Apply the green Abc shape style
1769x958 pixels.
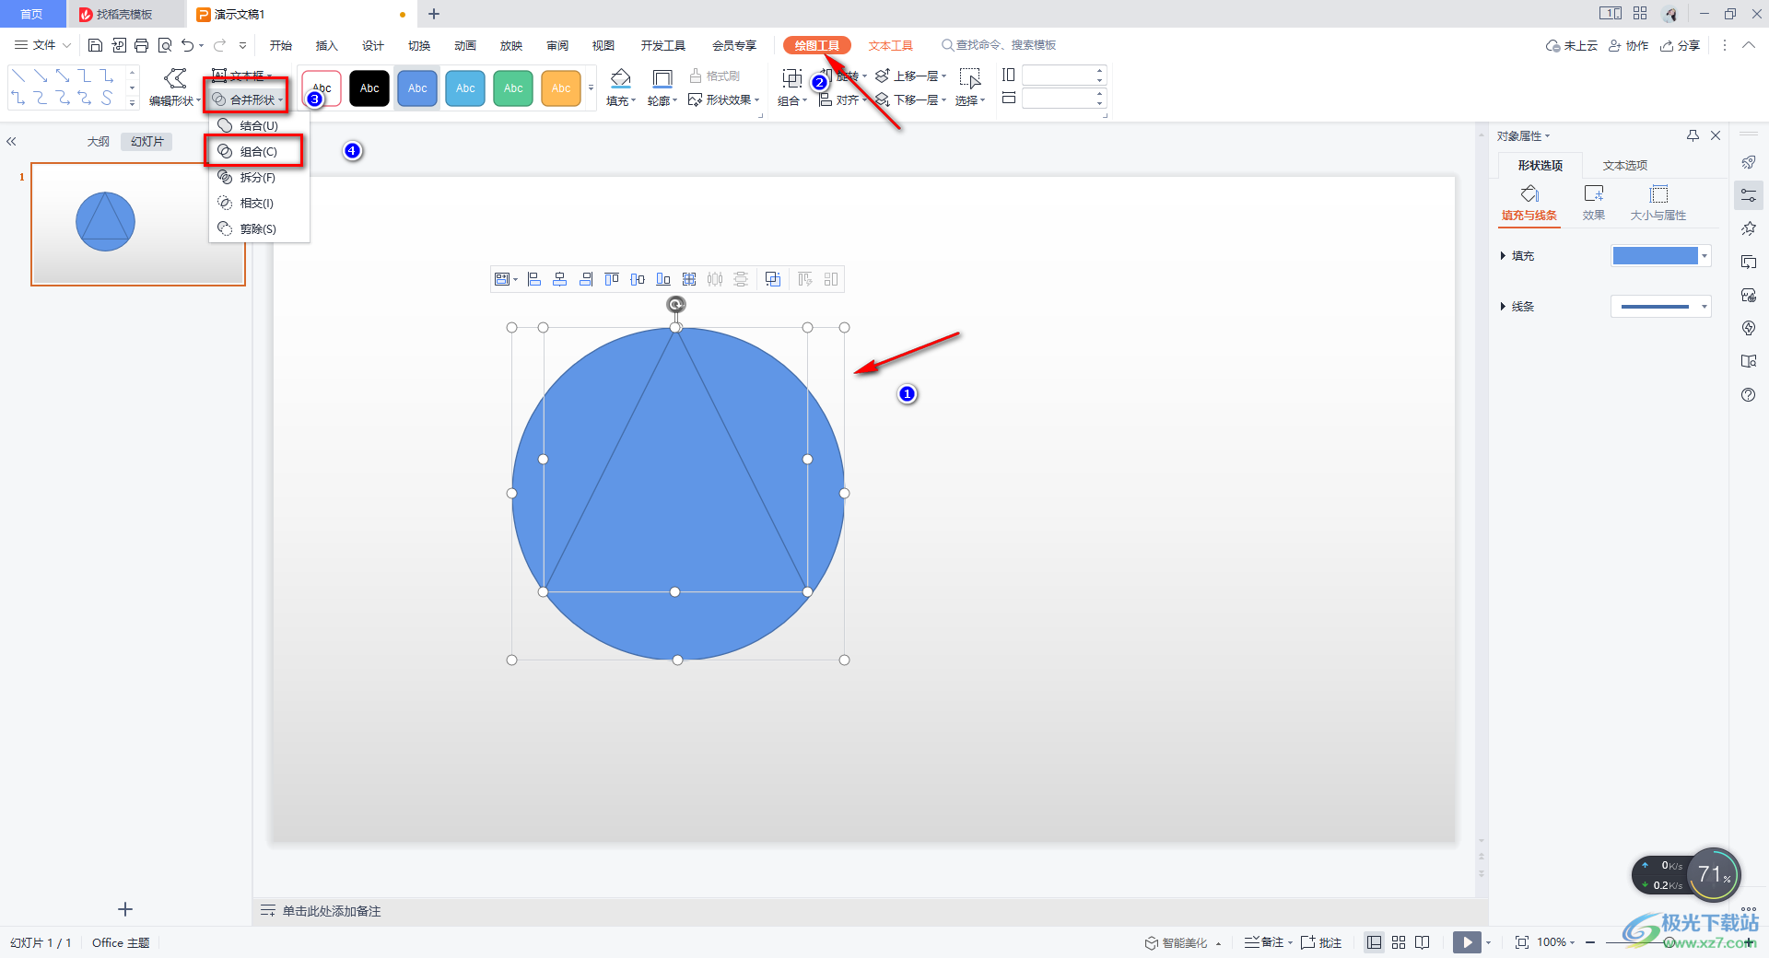click(x=513, y=88)
